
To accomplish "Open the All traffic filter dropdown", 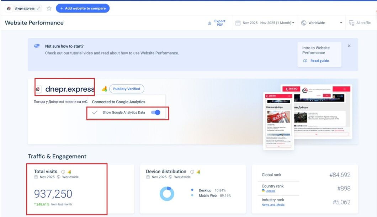I will click(360, 23).
